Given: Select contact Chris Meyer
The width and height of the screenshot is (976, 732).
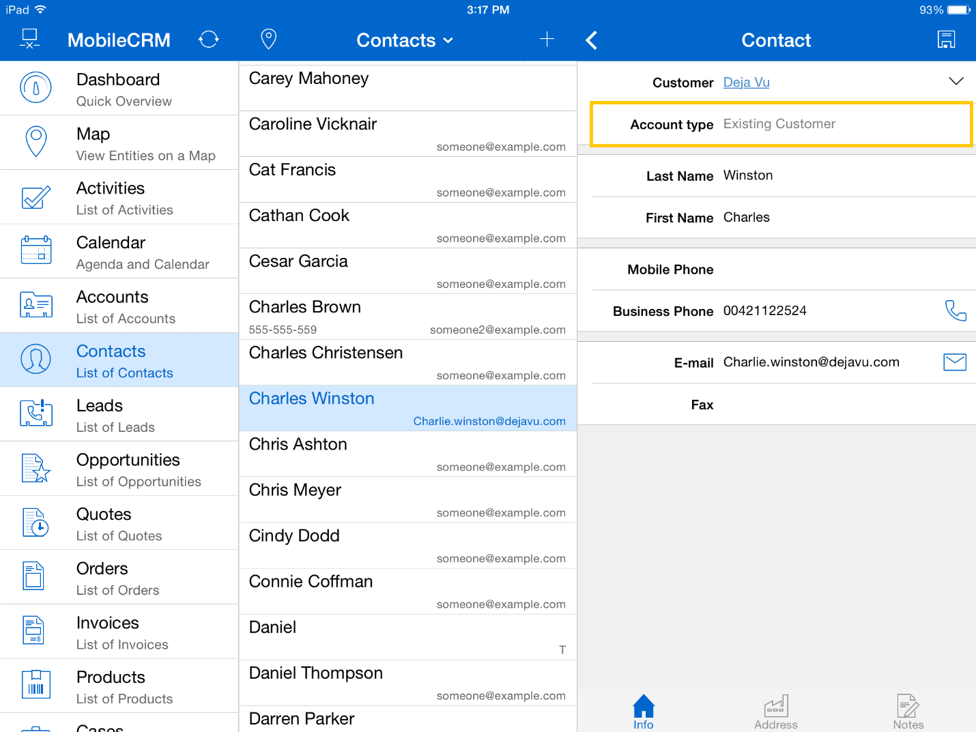Looking at the screenshot, I should [407, 499].
